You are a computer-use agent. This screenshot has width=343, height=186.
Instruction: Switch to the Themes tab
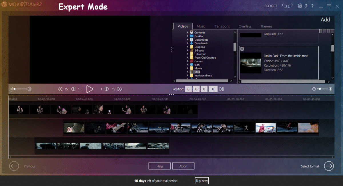[266, 26]
